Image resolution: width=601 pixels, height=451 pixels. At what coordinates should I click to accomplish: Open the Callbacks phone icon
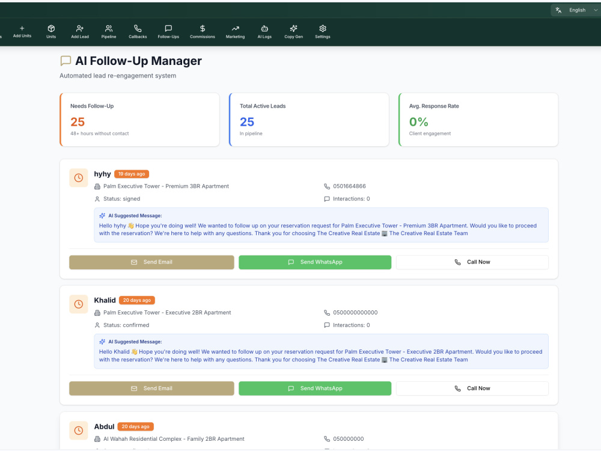138,28
